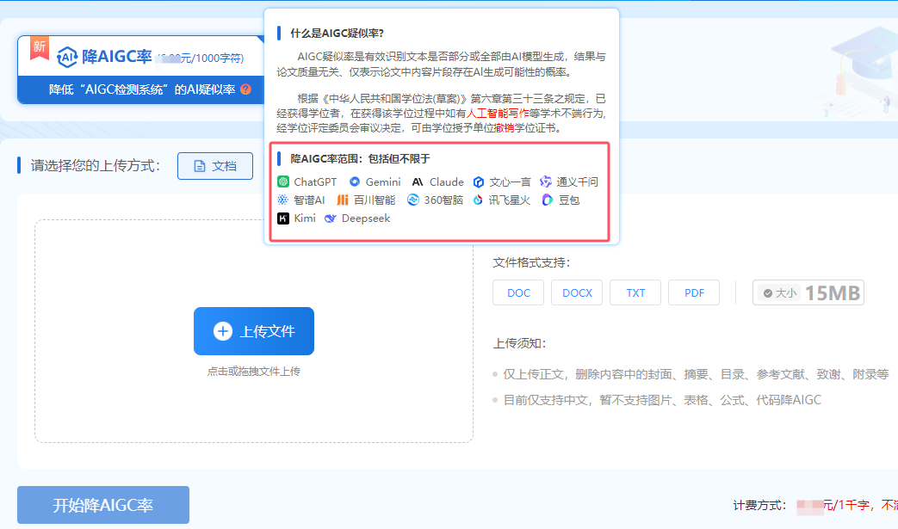This screenshot has height=529, width=898.
Task: Click the AI hexagon logo beside 降AIGC率
Action: click(67, 57)
